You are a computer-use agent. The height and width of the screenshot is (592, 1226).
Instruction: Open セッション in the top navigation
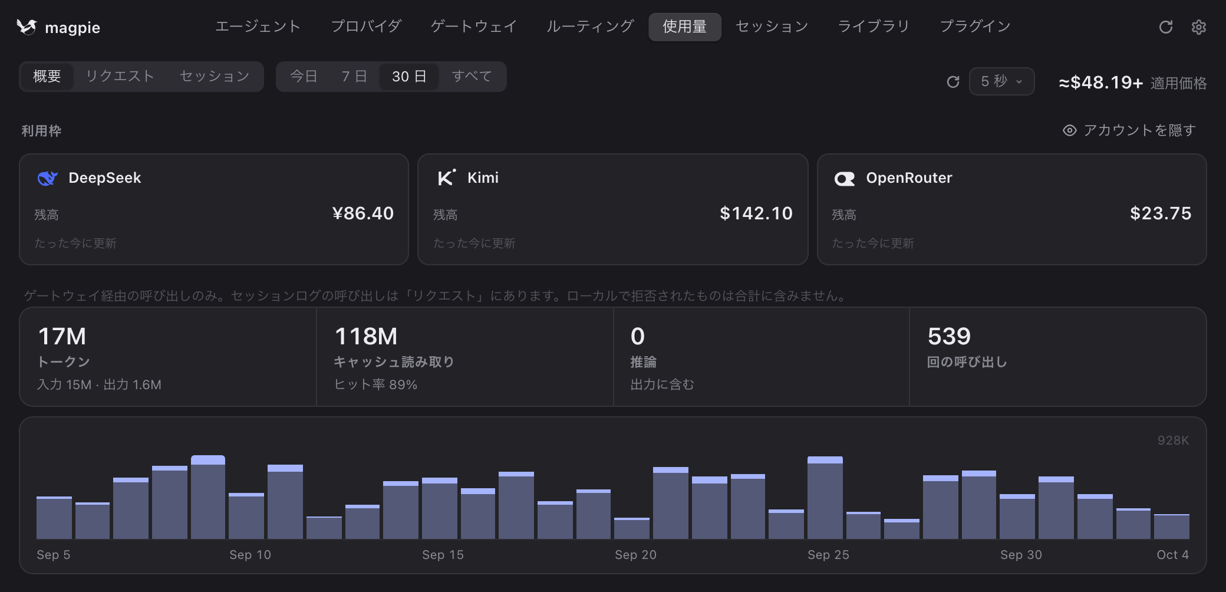coord(772,27)
